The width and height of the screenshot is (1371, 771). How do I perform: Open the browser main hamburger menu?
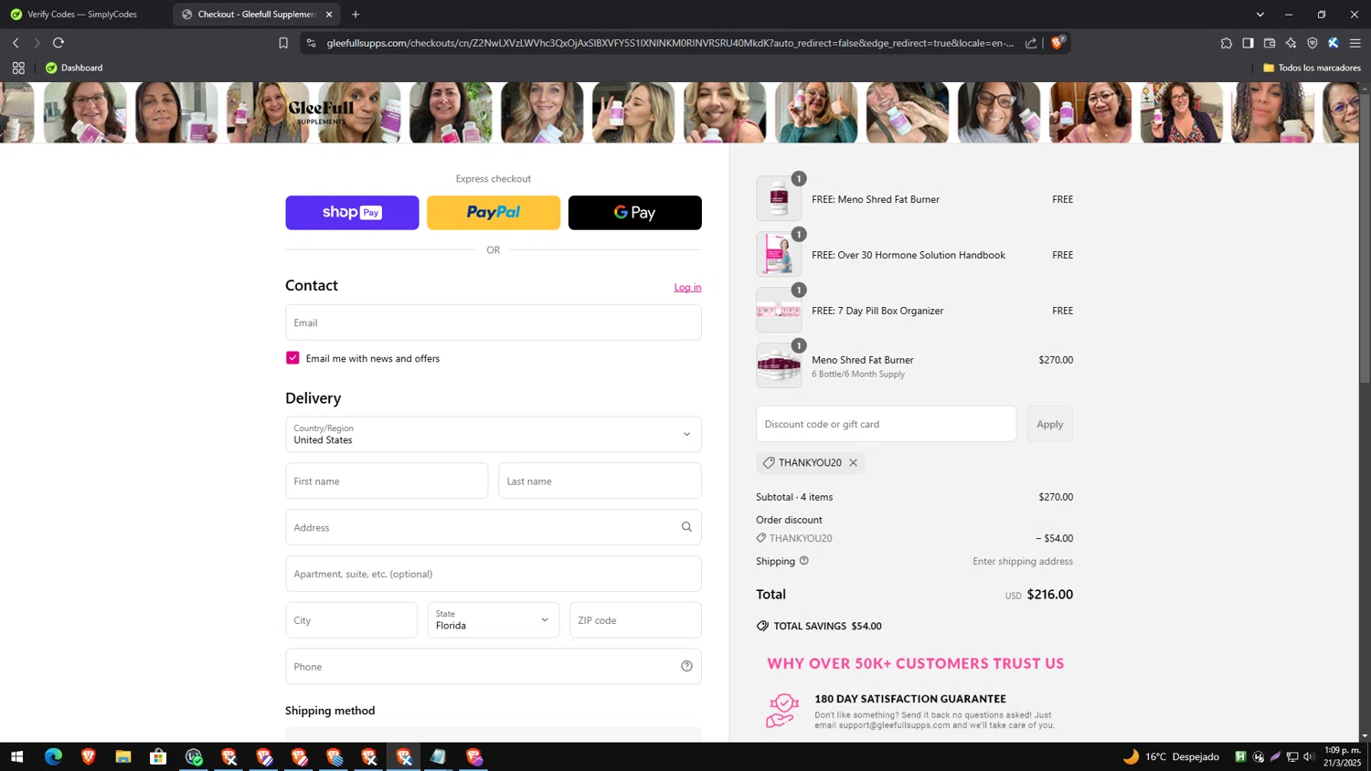pyautogui.click(x=1355, y=43)
